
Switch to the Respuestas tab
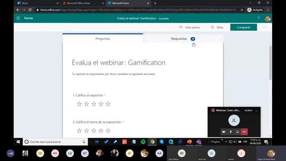(183, 39)
